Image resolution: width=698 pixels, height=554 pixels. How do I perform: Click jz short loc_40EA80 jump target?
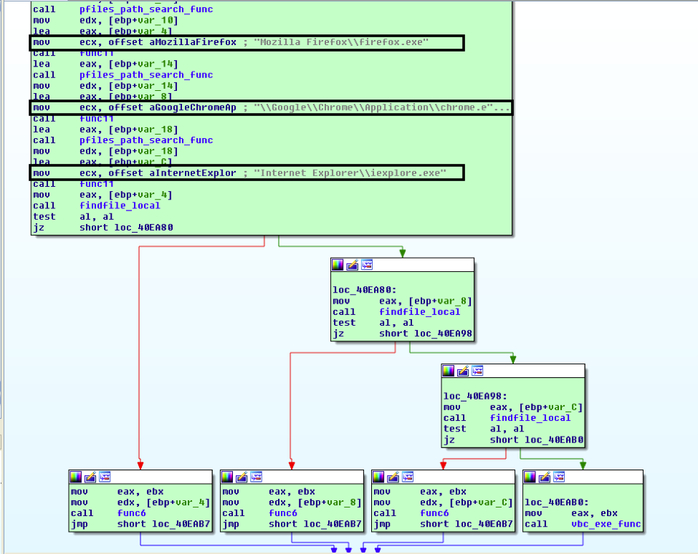pyautogui.click(x=144, y=228)
